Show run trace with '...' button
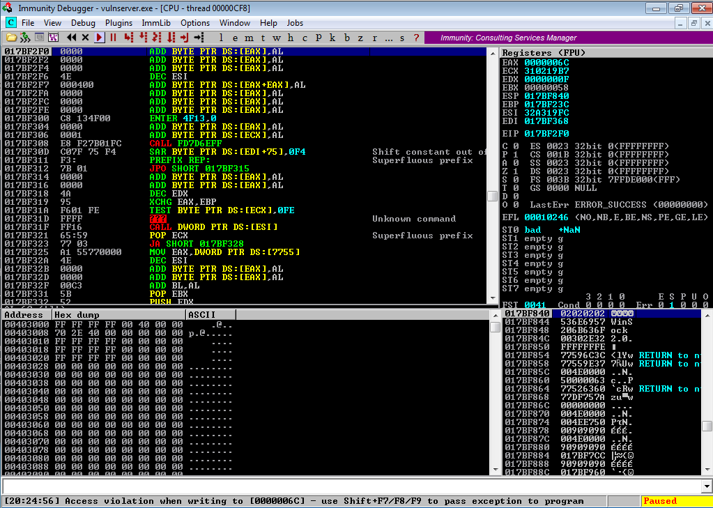This screenshot has height=508, width=713. 388,38
